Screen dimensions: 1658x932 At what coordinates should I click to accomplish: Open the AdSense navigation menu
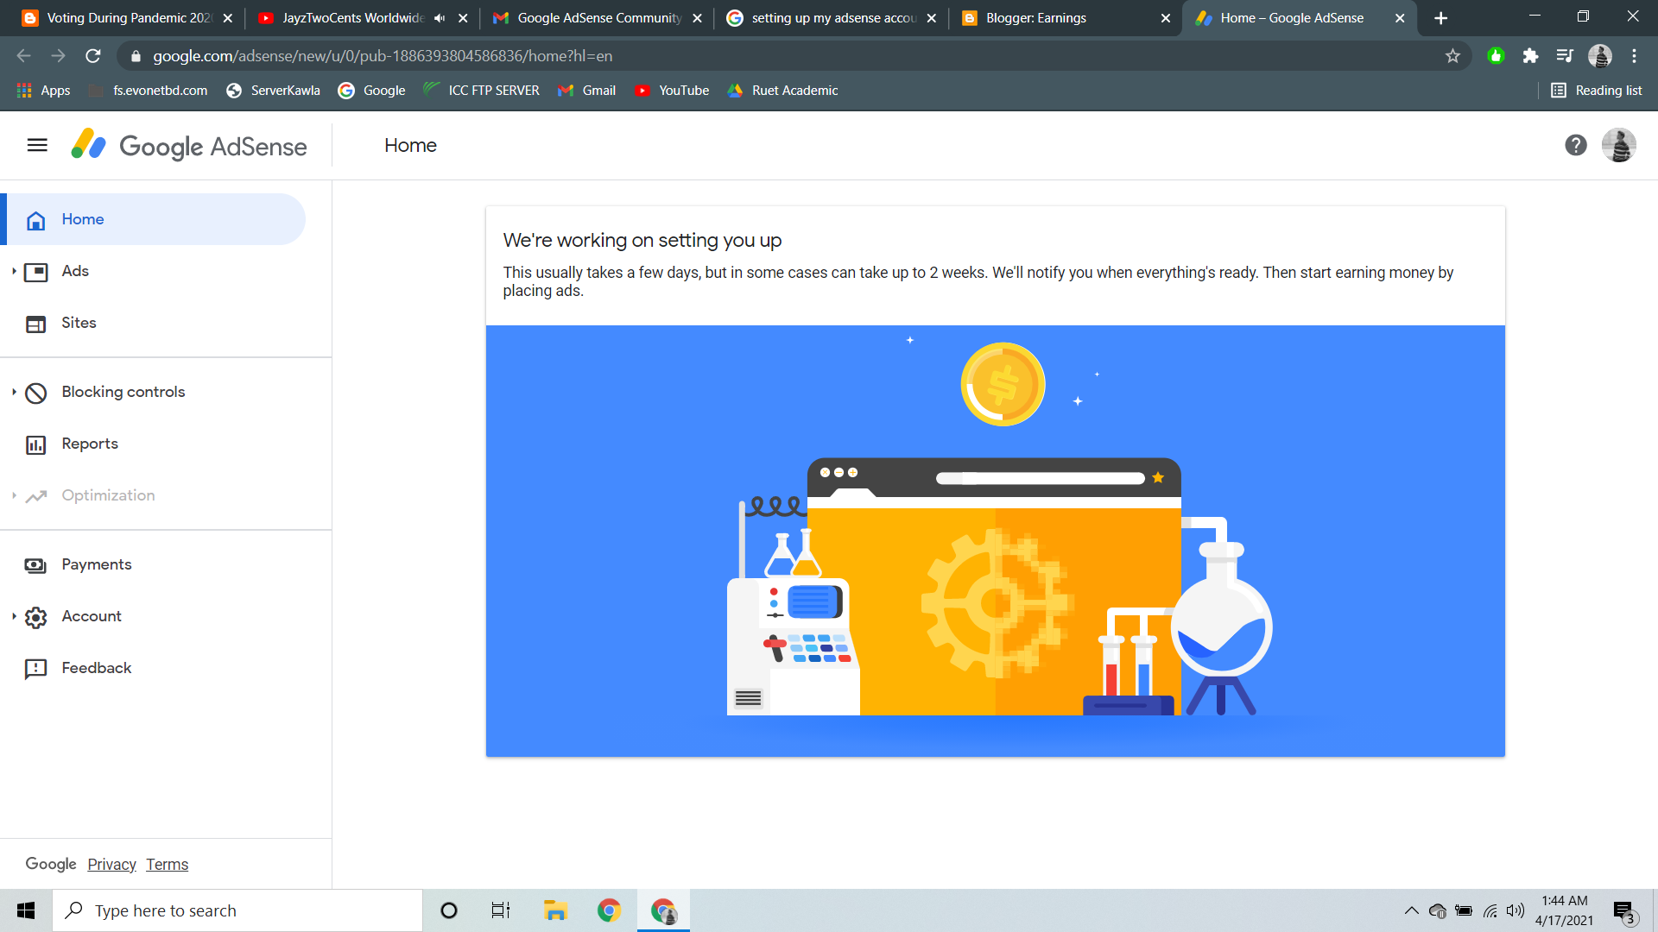(x=36, y=145)
